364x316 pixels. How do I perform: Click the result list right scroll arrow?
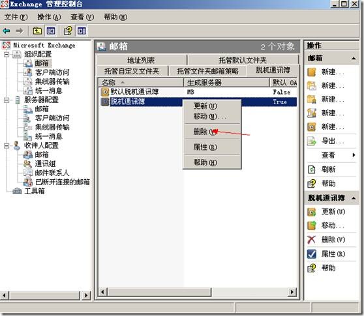coord(292,292)
